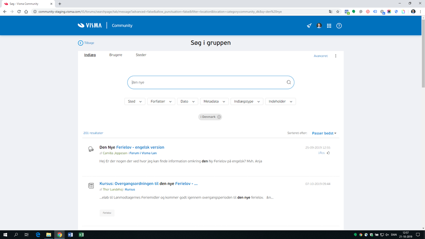Open the rocket icon in header

(x=309, y=26)
